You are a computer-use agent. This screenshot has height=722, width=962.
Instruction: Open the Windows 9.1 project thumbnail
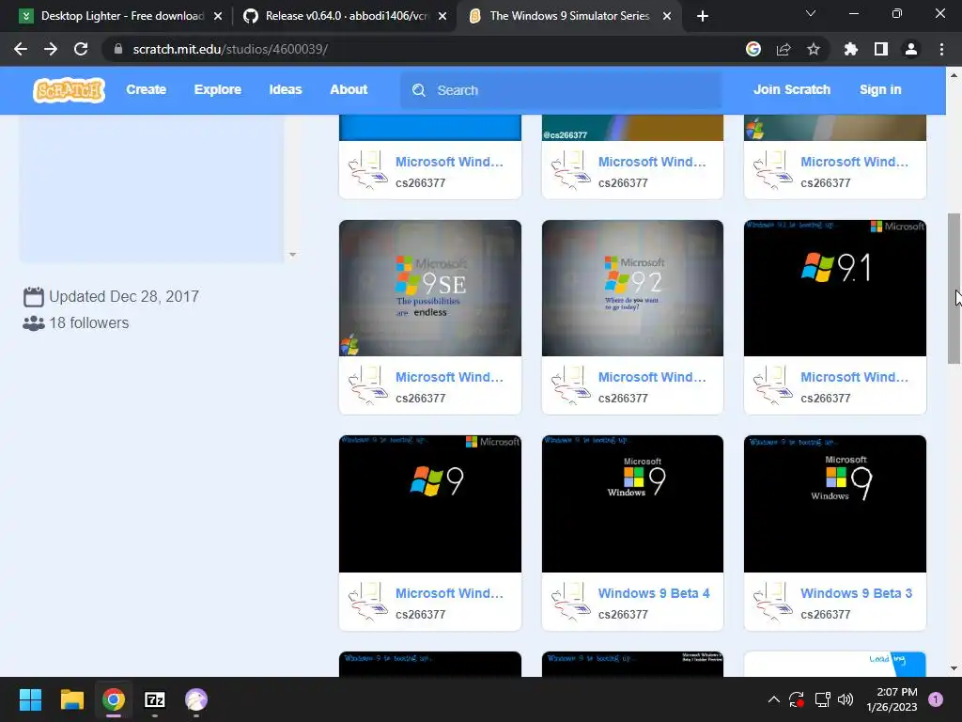pyautogui.click(x=835, y=288)
